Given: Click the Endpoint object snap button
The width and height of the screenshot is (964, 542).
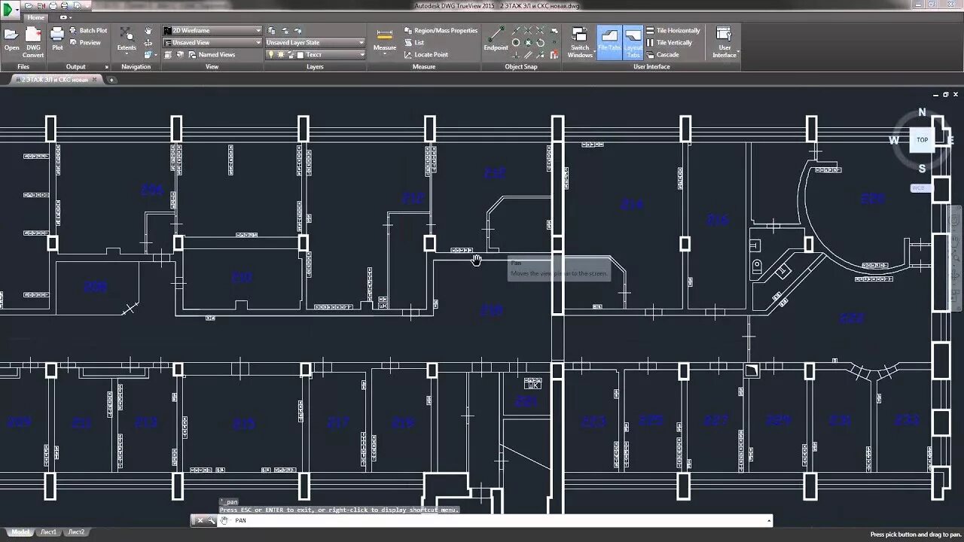Looking at the screenshot, I should click(x=496, y=39).
